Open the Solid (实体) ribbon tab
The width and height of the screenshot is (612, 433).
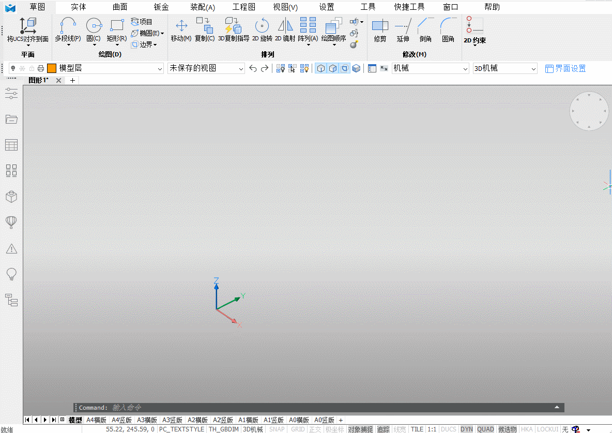[79, 7]
